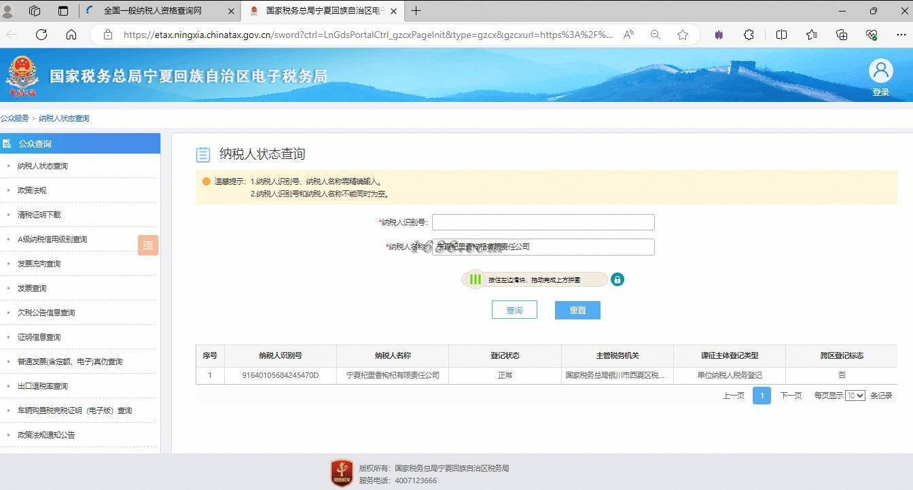Click 正常 registration status cell
The image size is (913, 490).
[505, 375]
